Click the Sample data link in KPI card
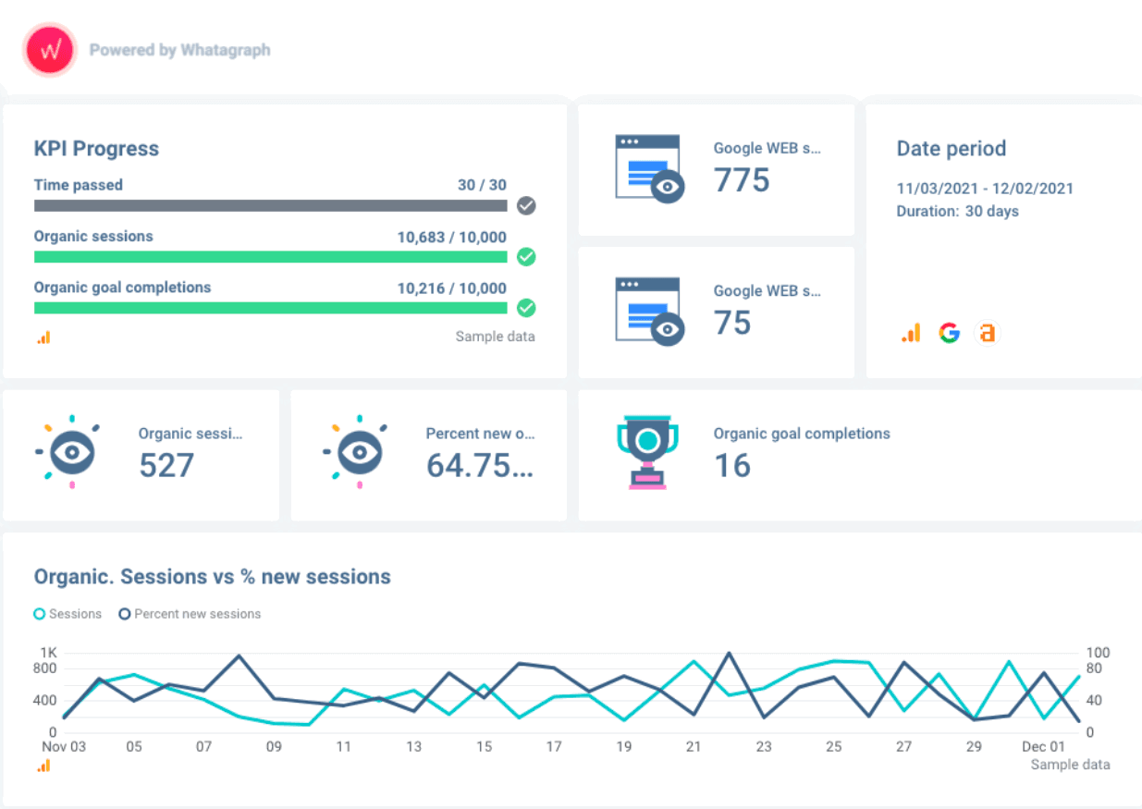1142x809 pixels. pos(495,337)
